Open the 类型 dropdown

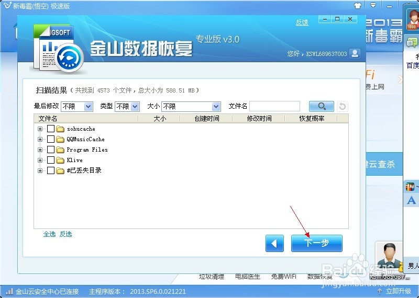127,107
